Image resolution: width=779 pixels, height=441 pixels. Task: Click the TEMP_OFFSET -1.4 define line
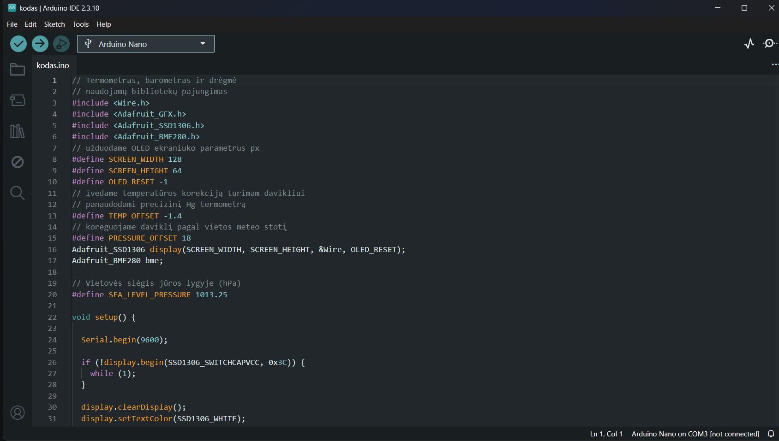click(x=127, y=216)
